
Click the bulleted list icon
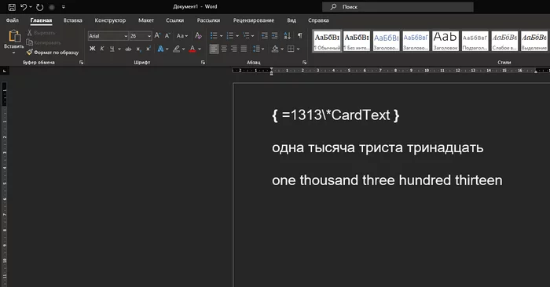click(x=214, y=36)
